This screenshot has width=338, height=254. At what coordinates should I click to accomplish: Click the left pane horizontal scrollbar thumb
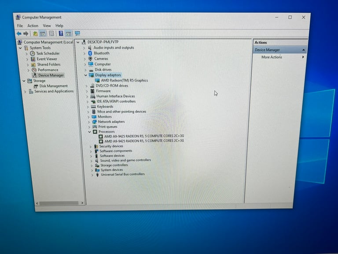coord(59,203)
